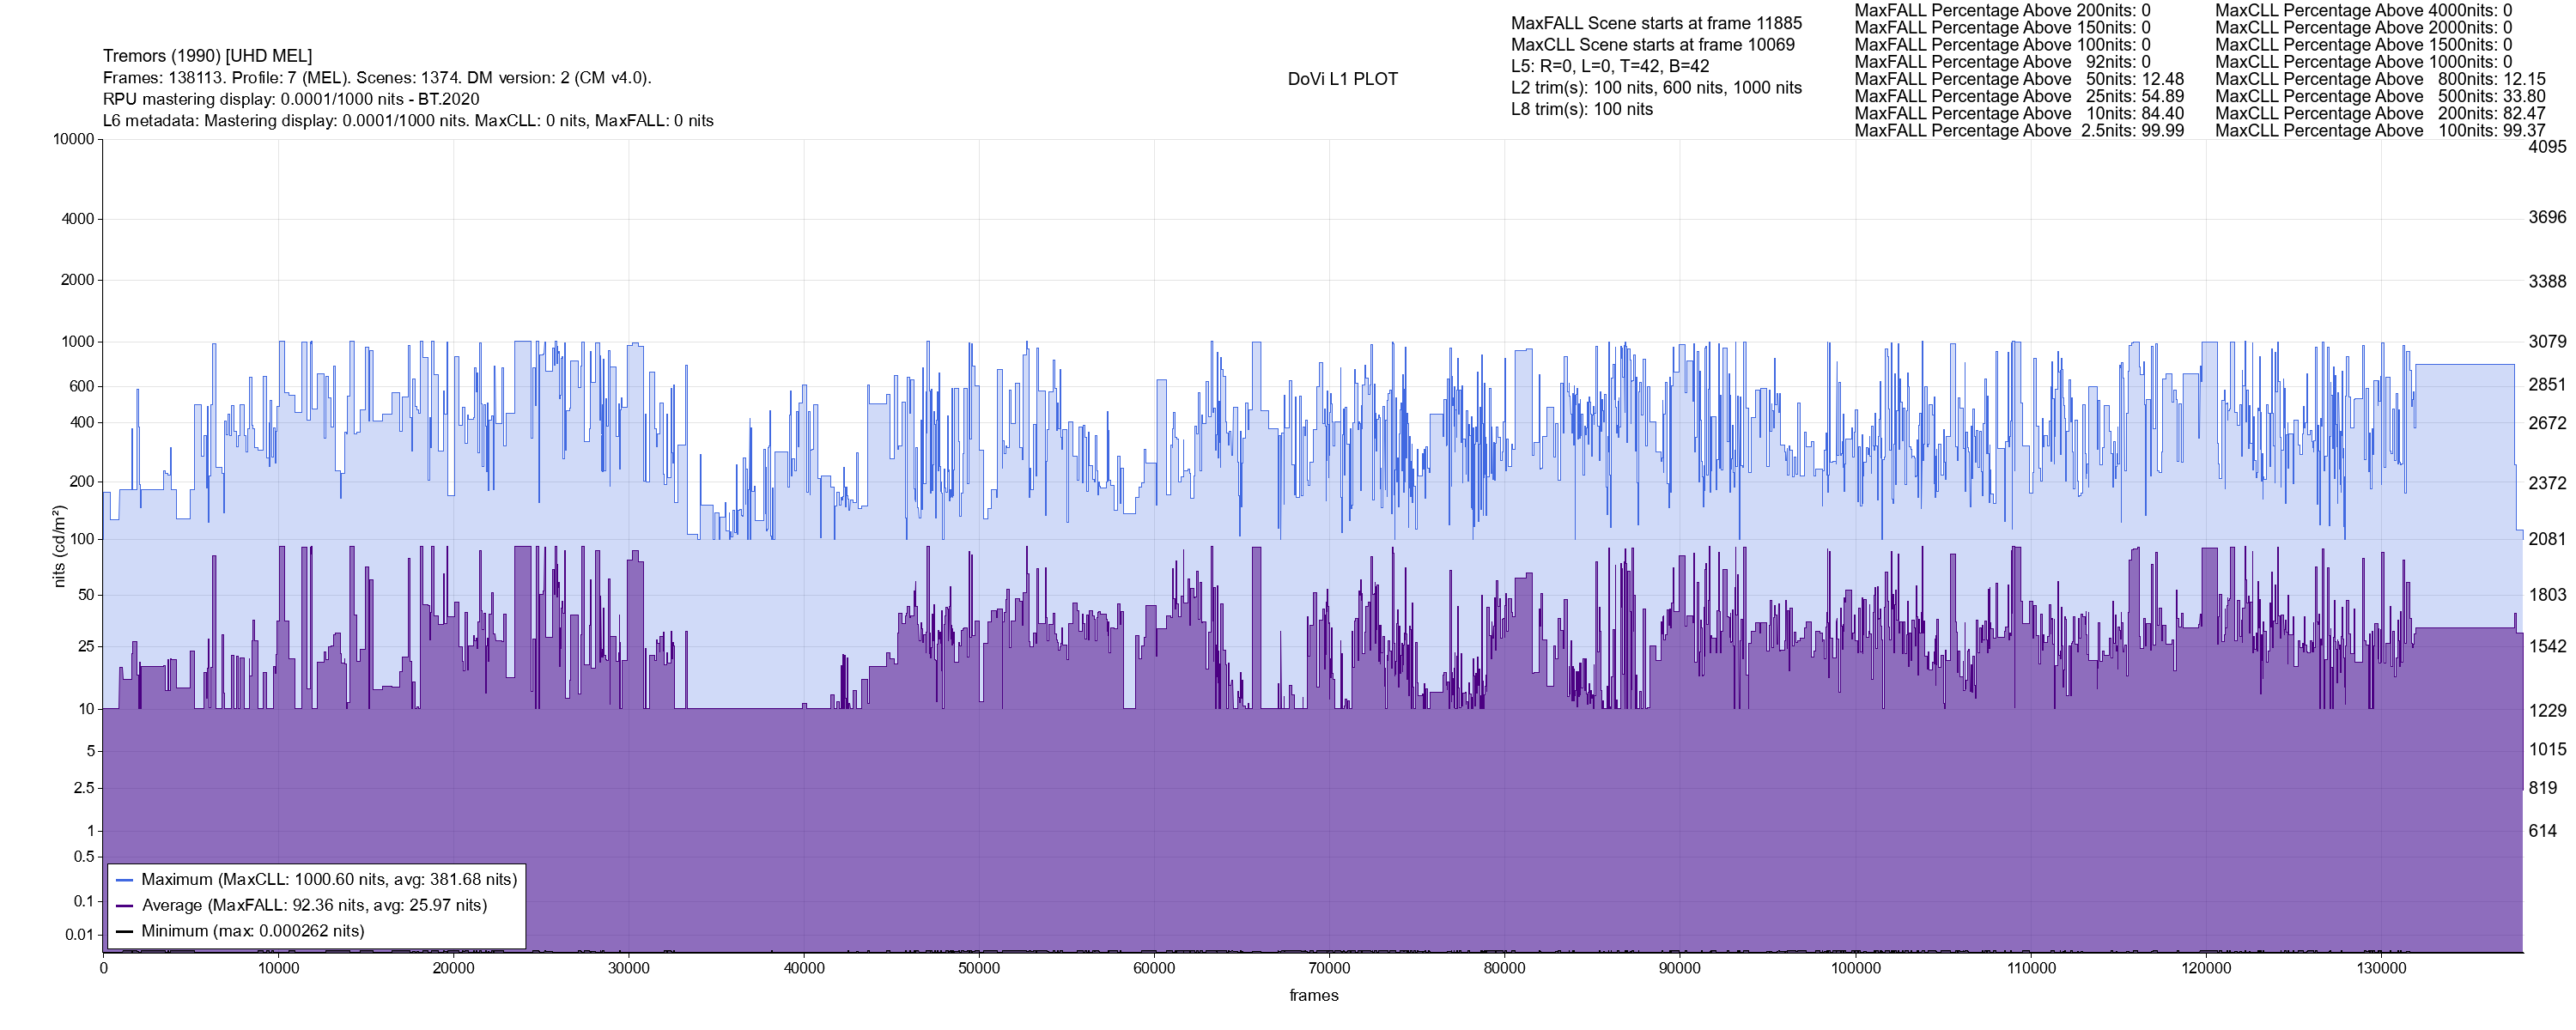This screenshot has width=2576, height=1030.
Task: Click the 'frames' x-axis label
Action: pyautogui.click(x=1313, y=996)
